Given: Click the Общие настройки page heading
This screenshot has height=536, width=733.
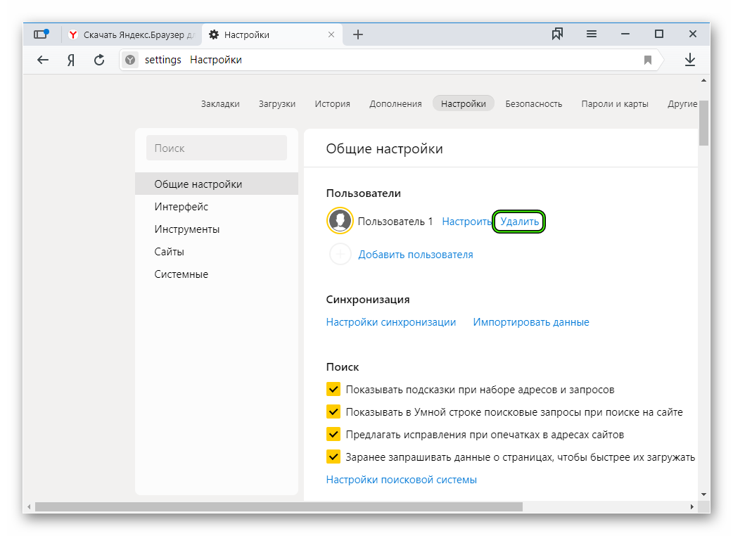Looking at the screenshot, I should (x=384, y=148).
